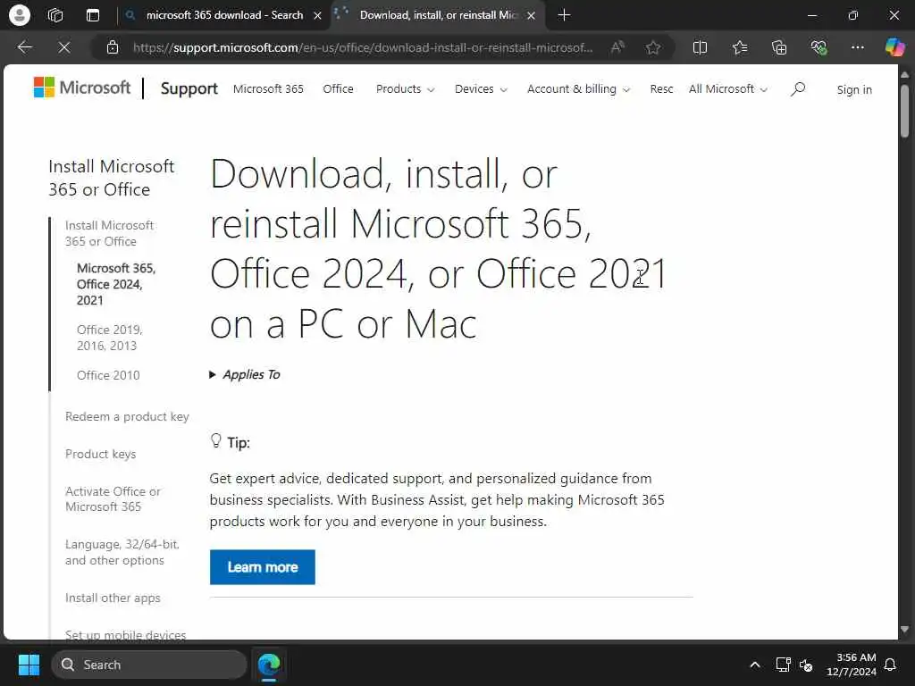This screenshot has width=915, height=686.
Task: Click the address bar URL field
Action: pos(362,47)
